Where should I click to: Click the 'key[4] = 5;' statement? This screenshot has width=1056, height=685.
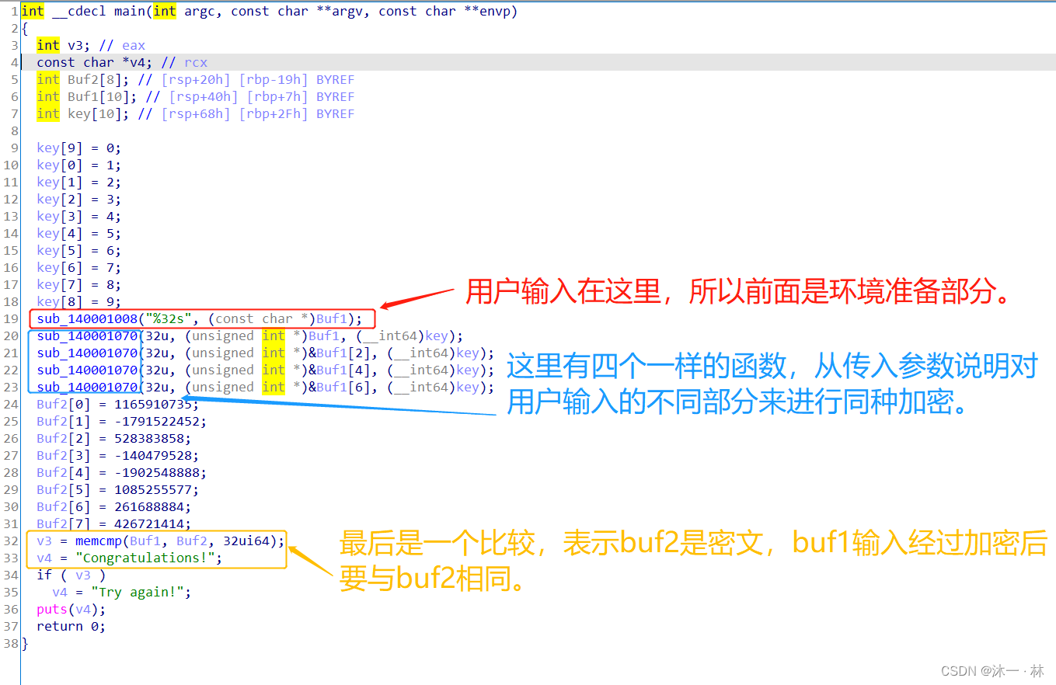tap(79, 233)
